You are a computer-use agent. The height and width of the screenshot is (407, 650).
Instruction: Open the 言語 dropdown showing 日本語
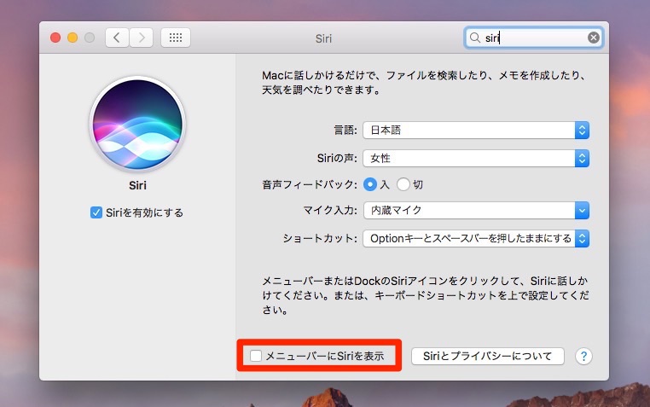476,131
